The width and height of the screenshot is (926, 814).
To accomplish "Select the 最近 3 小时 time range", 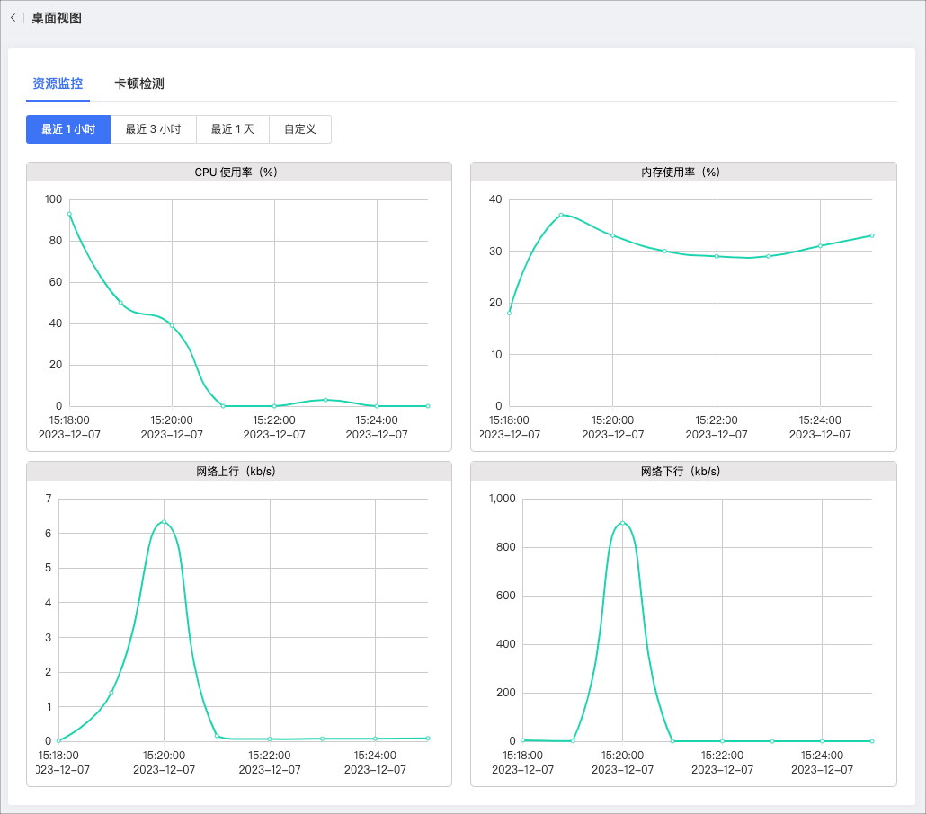I will (153, 129).
